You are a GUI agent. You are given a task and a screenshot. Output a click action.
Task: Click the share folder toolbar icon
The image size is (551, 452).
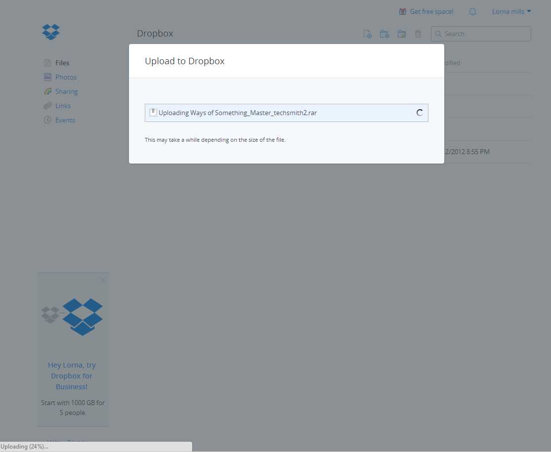402,34
